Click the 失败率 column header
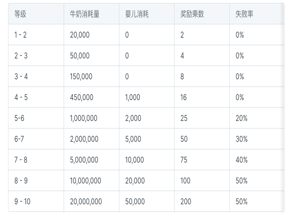 pyautogui.click(x=257, y=14)
